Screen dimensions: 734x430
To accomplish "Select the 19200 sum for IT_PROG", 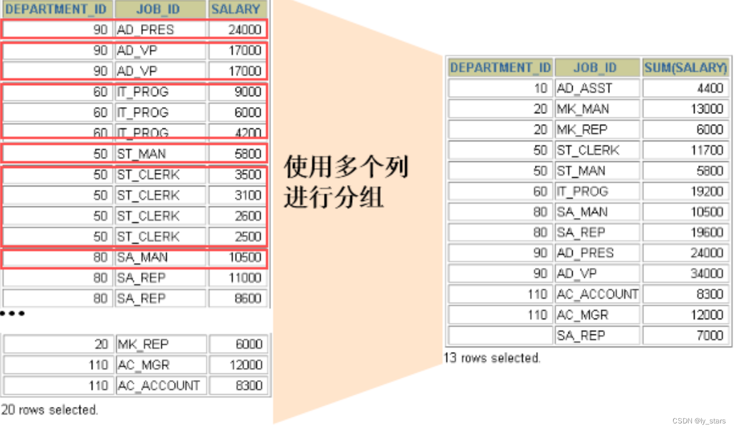I will click(687, 191).
